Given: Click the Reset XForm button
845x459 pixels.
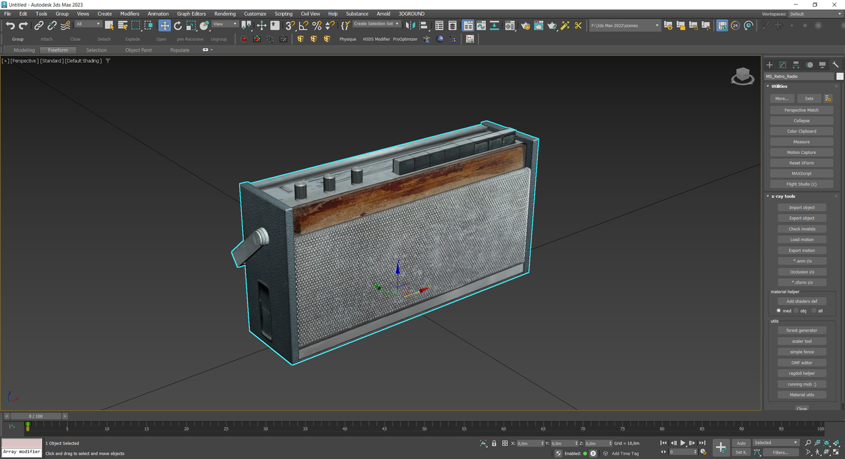Looking at the screenshot, I should 801,162.
